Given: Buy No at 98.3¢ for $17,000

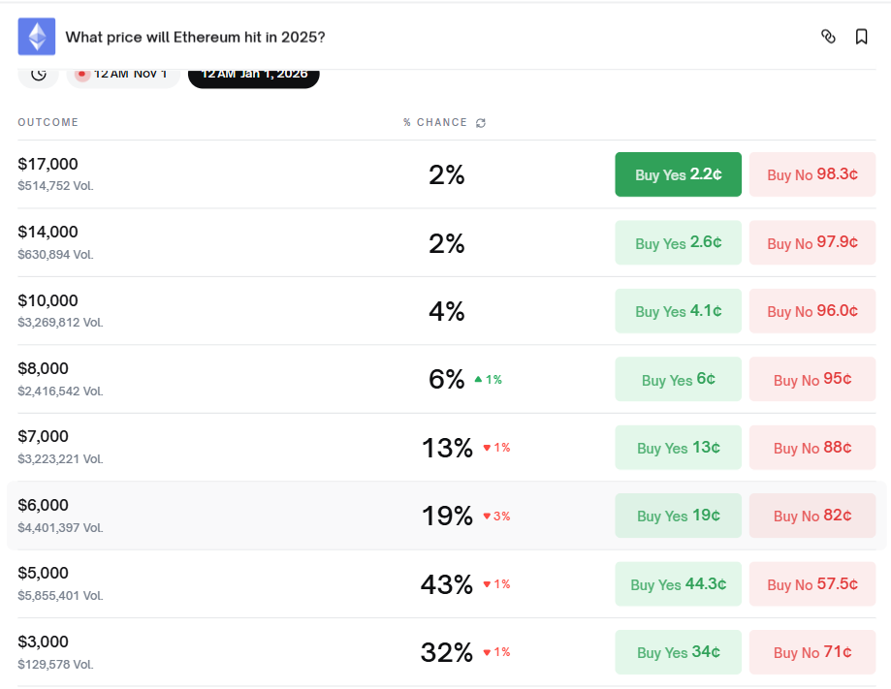Looking at the screenshot, I should (811, 174).
